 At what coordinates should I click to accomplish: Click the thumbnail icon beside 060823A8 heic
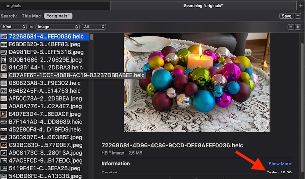[4, 83]
